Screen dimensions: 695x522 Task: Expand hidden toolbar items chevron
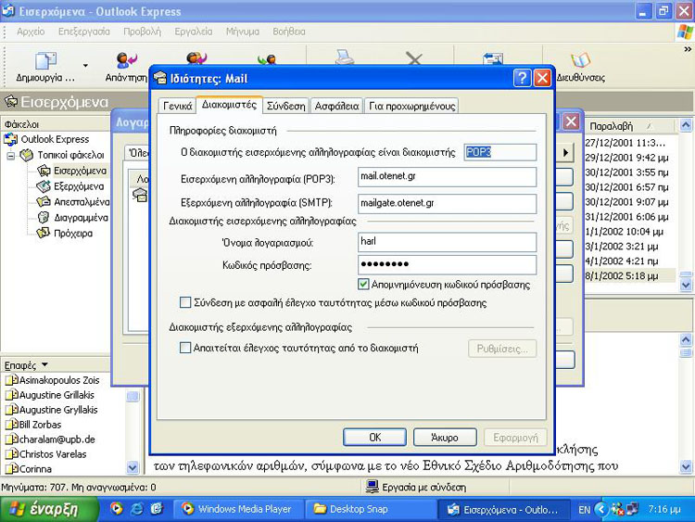[x=688, y=49]
